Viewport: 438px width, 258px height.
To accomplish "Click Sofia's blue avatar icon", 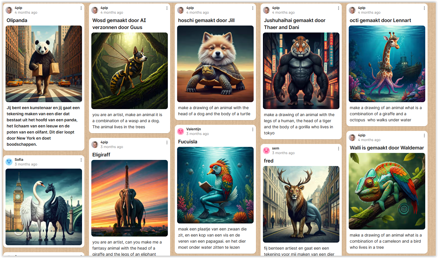I will point(9,162).
